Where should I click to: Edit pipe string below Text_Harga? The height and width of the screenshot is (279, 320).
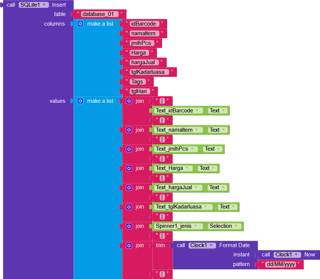click(162, 178)
